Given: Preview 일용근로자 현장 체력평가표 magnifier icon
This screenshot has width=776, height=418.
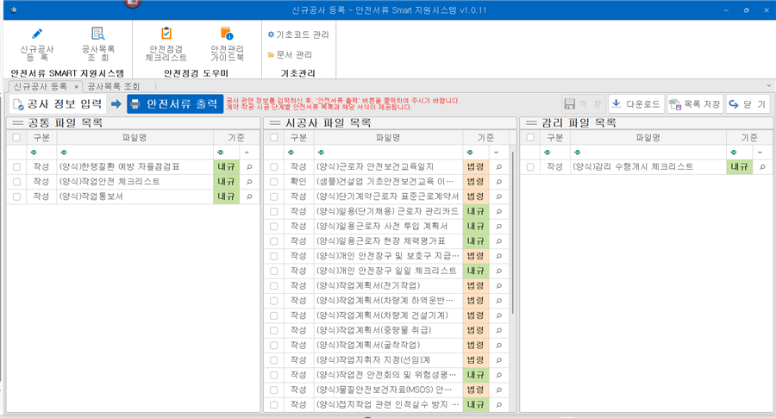Looking at the screenshot, I should [499, 241].
